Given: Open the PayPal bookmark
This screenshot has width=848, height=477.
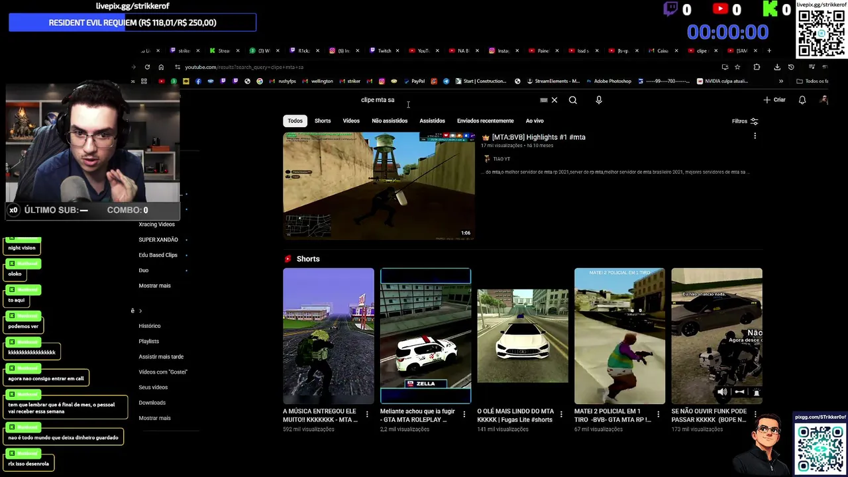Looking at the screenshot, I should click(413, 81).
